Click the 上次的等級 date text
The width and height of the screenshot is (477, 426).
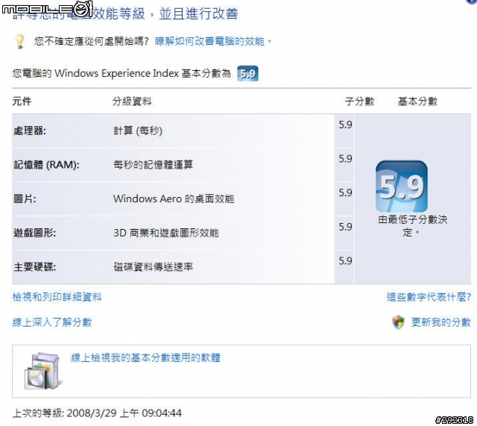97,413
